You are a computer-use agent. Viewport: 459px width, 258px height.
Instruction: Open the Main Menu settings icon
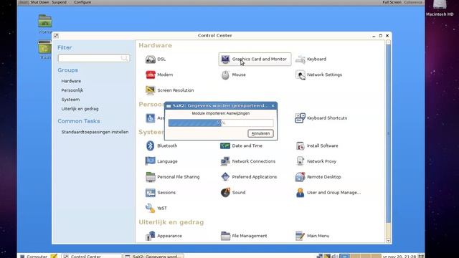coord(313,236)
